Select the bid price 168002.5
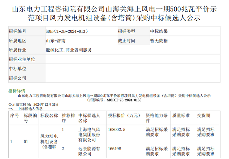This screenshot has width=229, height=159. point(116,130)
